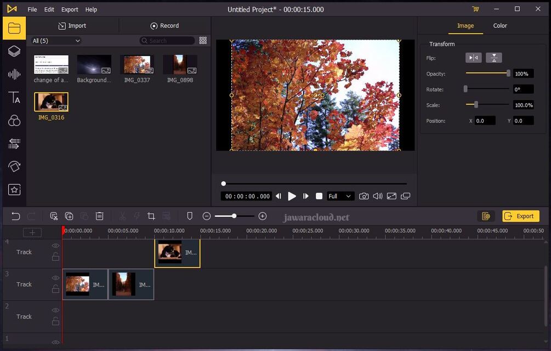Image resolution: width=551 pixels, height=351 pixels.
Task: Switch to the Color tab
Action: pyautogui.click(x=499, y=26)
